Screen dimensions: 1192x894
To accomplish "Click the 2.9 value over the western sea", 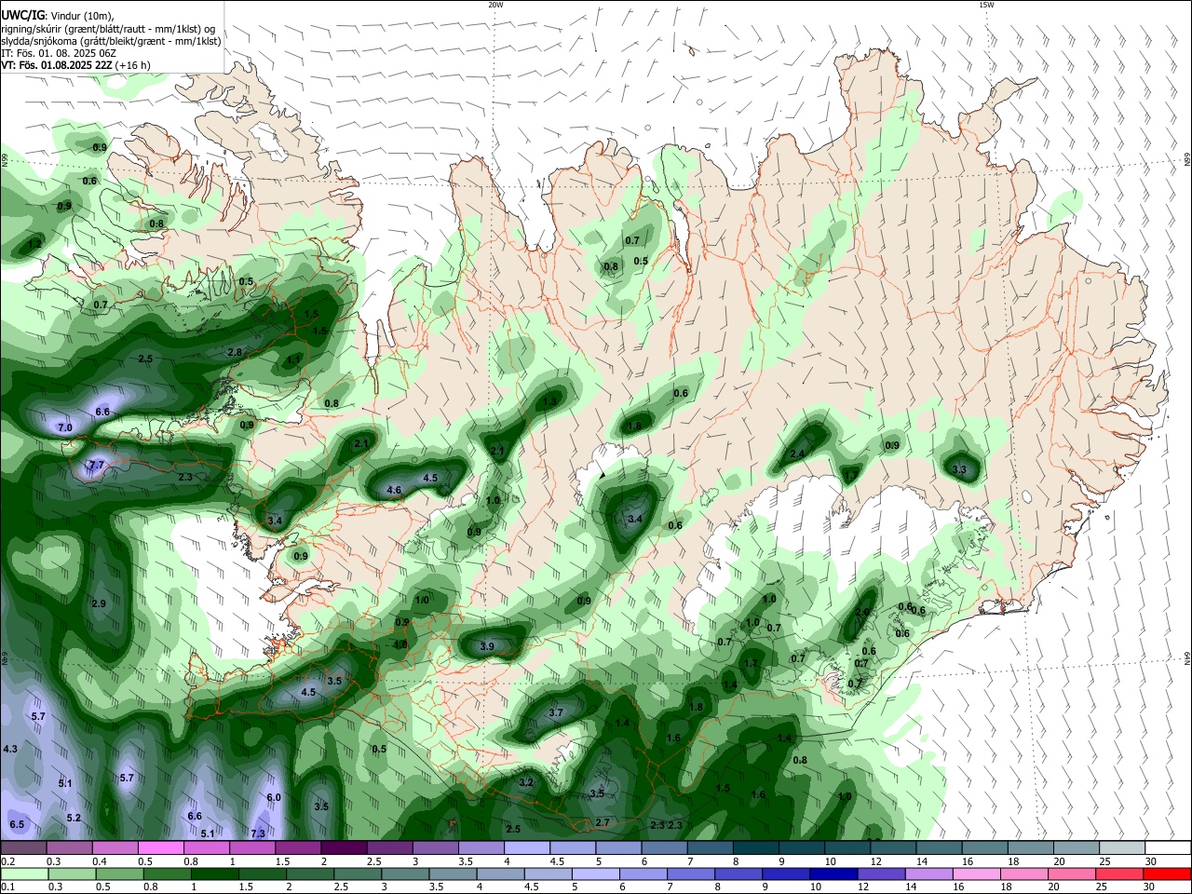I will coord(99,603).
